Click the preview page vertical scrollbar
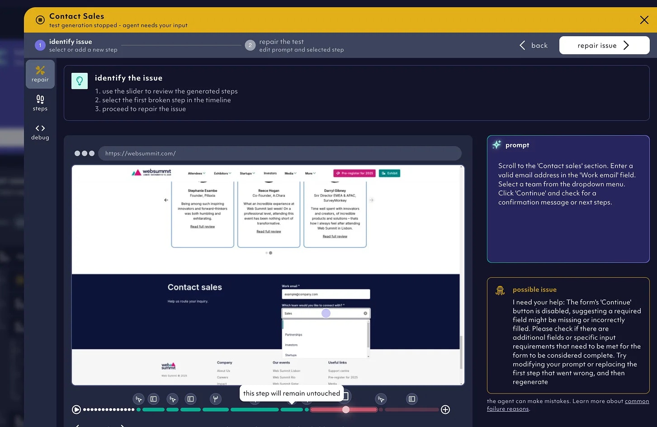Image resolution: width=657 pixels, height=427 pixels. pos(461,353)
